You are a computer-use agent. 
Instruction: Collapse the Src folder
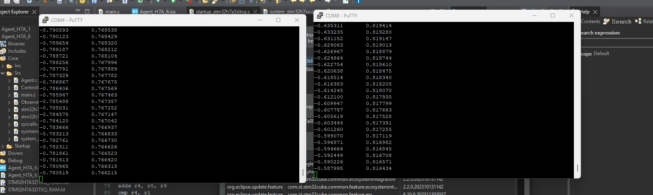3,73
